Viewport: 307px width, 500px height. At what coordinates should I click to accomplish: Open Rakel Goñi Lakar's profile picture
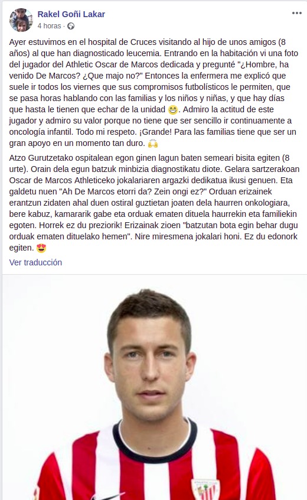click(21, 20)
